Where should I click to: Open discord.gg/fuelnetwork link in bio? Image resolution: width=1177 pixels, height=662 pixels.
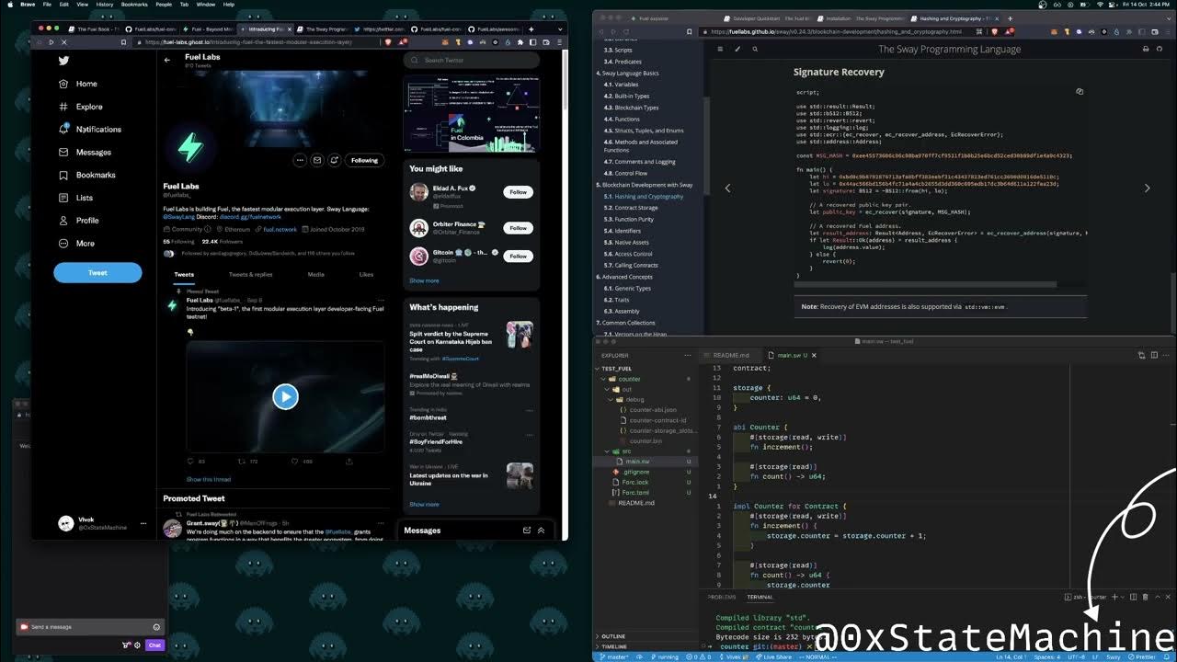[x=248, y=217]
